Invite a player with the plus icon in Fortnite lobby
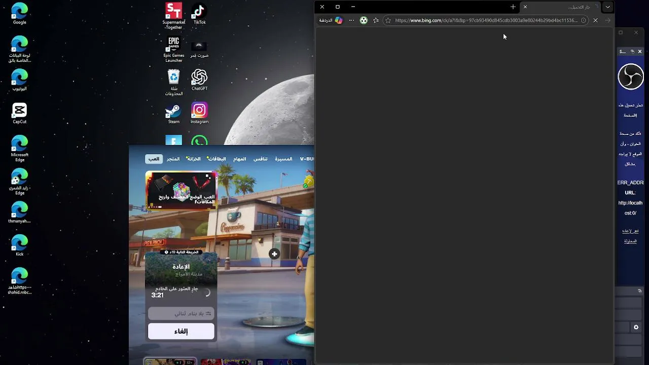 [274, 254]
